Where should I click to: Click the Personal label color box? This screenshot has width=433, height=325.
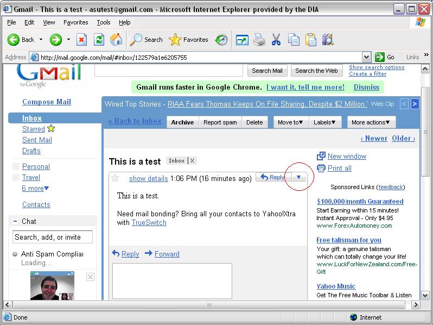(16, 166)
